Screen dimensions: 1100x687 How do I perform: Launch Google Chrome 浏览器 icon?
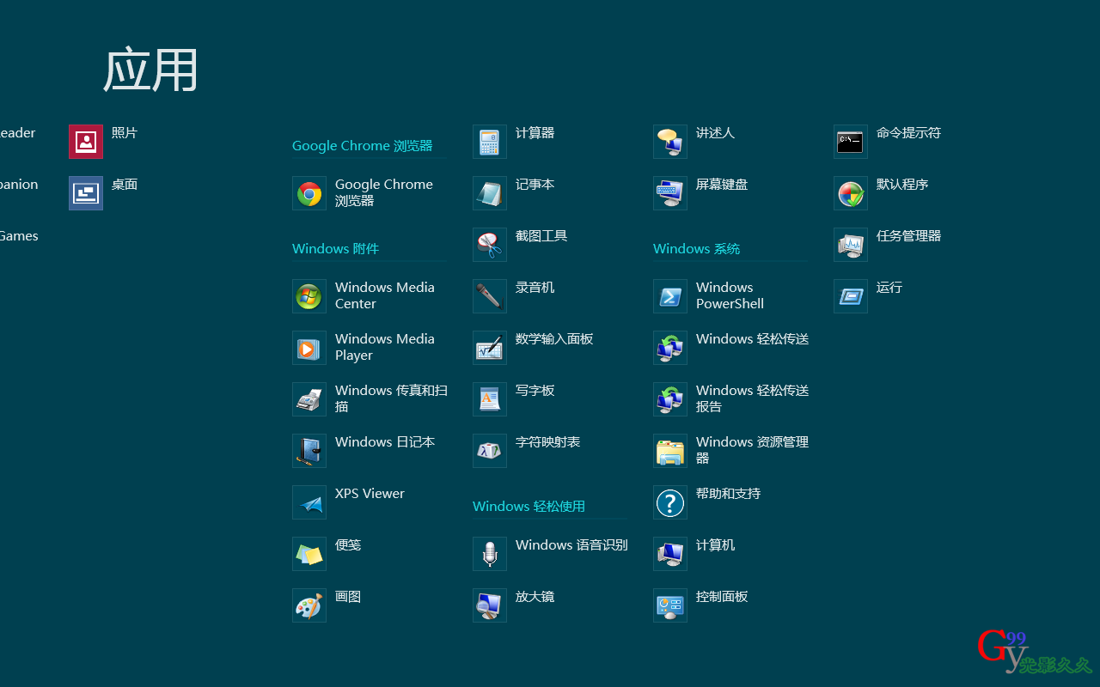[309, 193]
